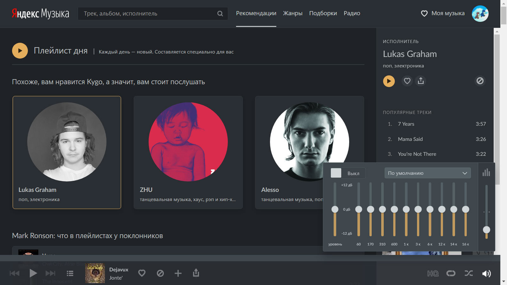The image size is (507, 285).
Task: Adjust the 3 к equalizer slider
Action: (418, 209)
